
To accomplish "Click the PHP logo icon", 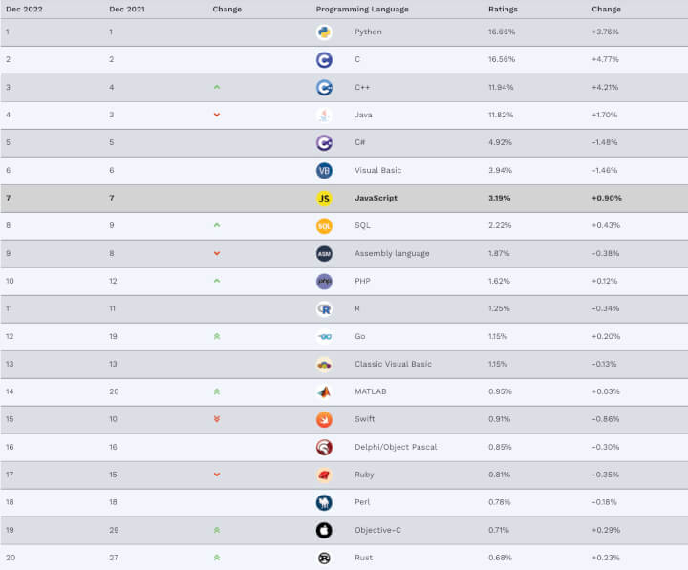I will tap(324, 281).
